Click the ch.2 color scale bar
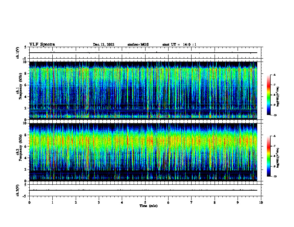Viewport: 294px width, 227px height. click(268, 156)
